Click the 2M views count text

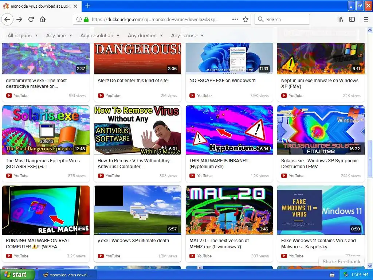pyautogui.click(x=169, y=96)
